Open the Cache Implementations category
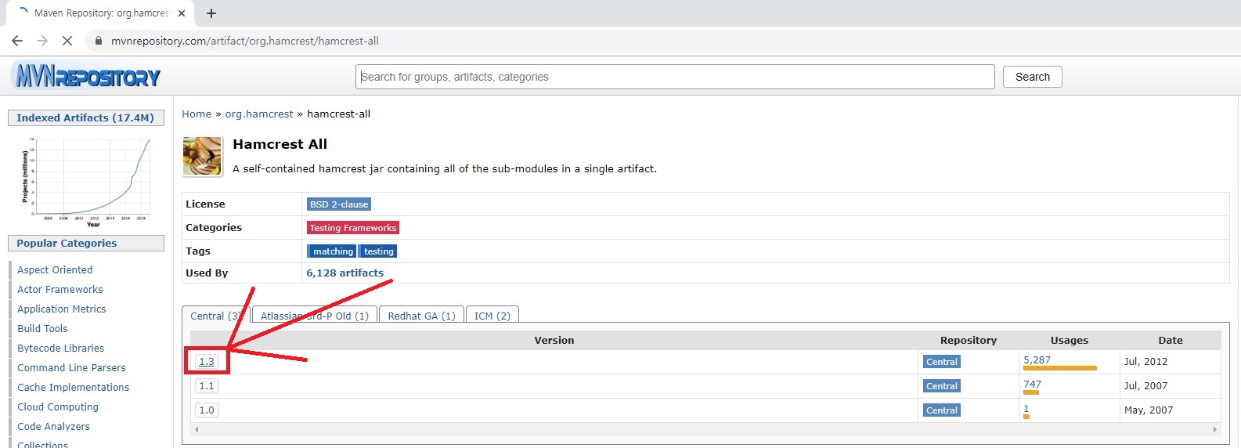The image size is (1241, 448). coord(74,388)
